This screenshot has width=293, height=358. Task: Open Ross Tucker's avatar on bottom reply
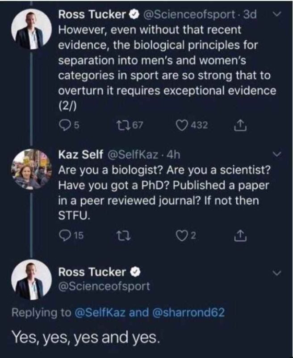click(x=30, y=281)
